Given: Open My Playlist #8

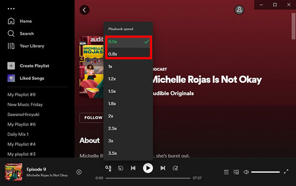Looking at the screenshot, I should tap(21, 94).
